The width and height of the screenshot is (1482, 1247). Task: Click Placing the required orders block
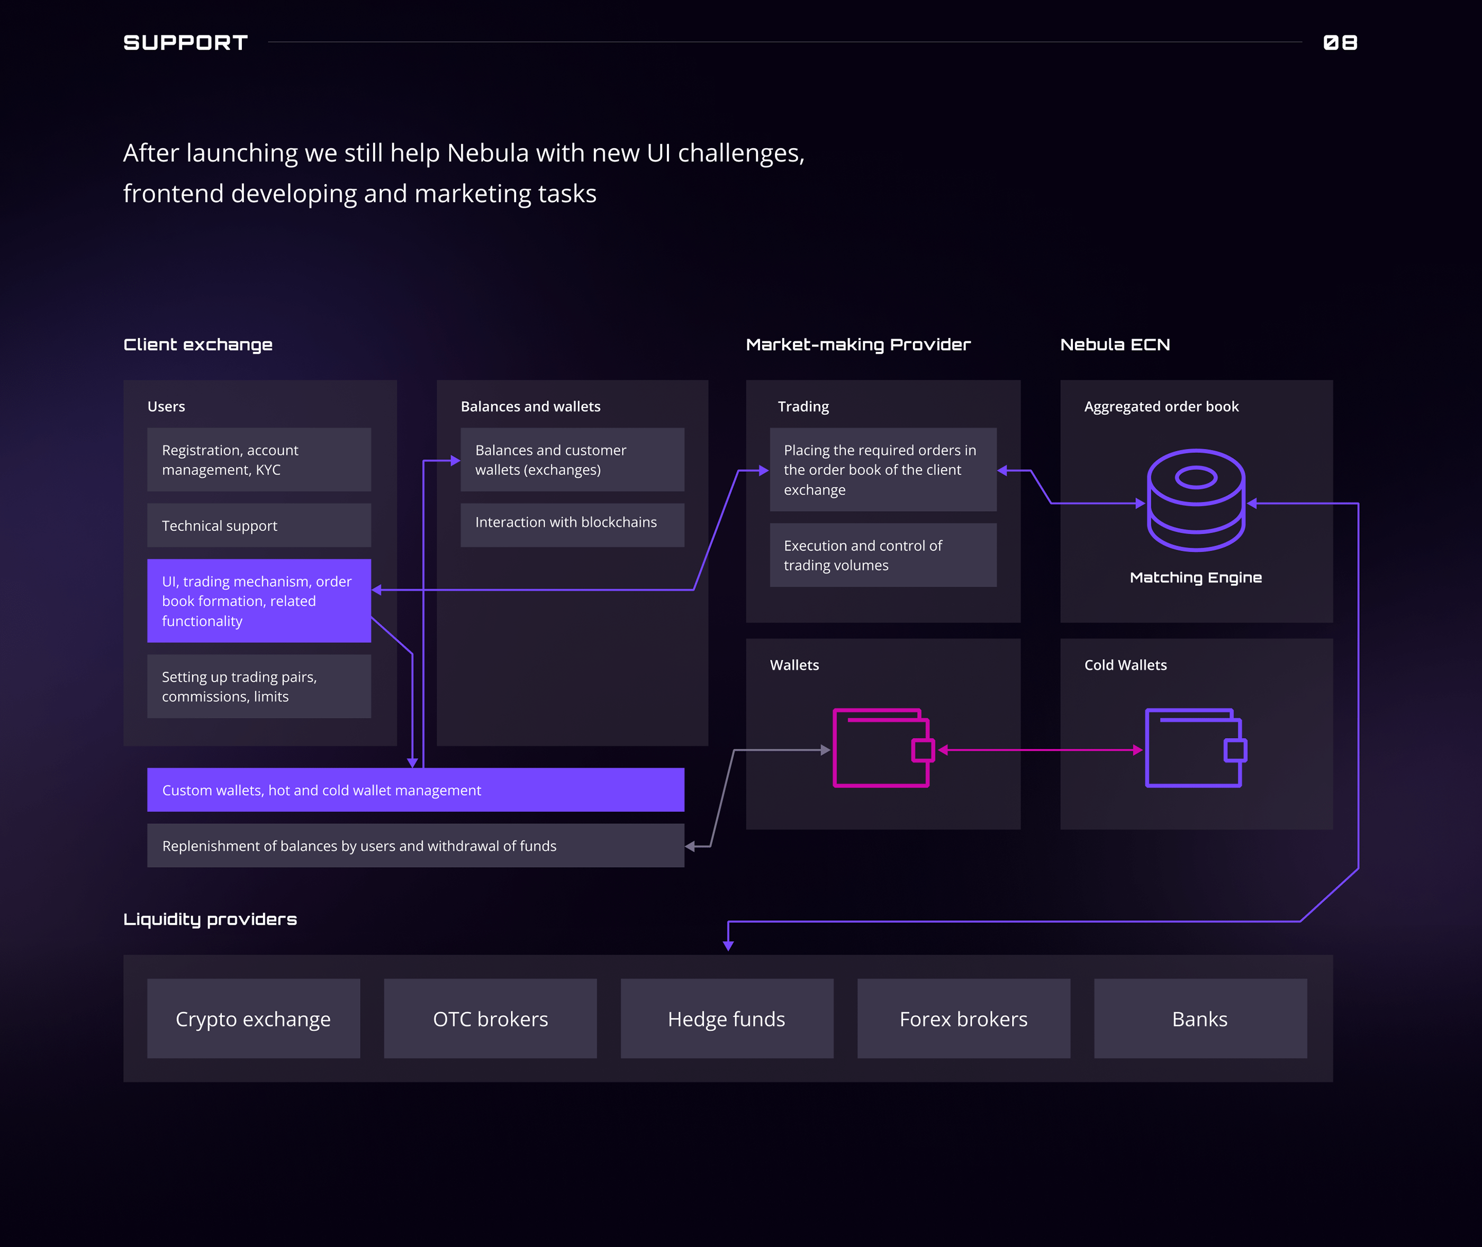[883, 469]
